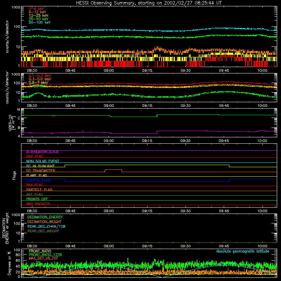This screenshot has height=281, width=281.
Task: Click the orange DECIMATION_WEIGHT legend label
Action: click(x=45, y=222)
